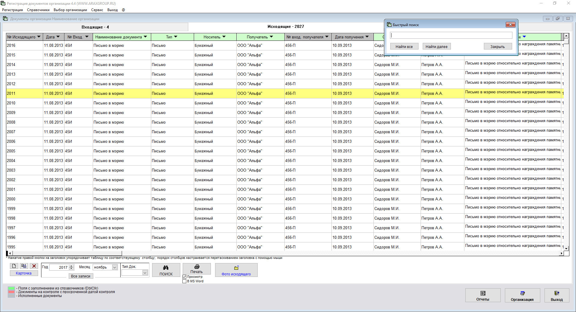Decrease the Год value with down arrow
This screenshot has height=312, width=576.
tap(71, 268)
